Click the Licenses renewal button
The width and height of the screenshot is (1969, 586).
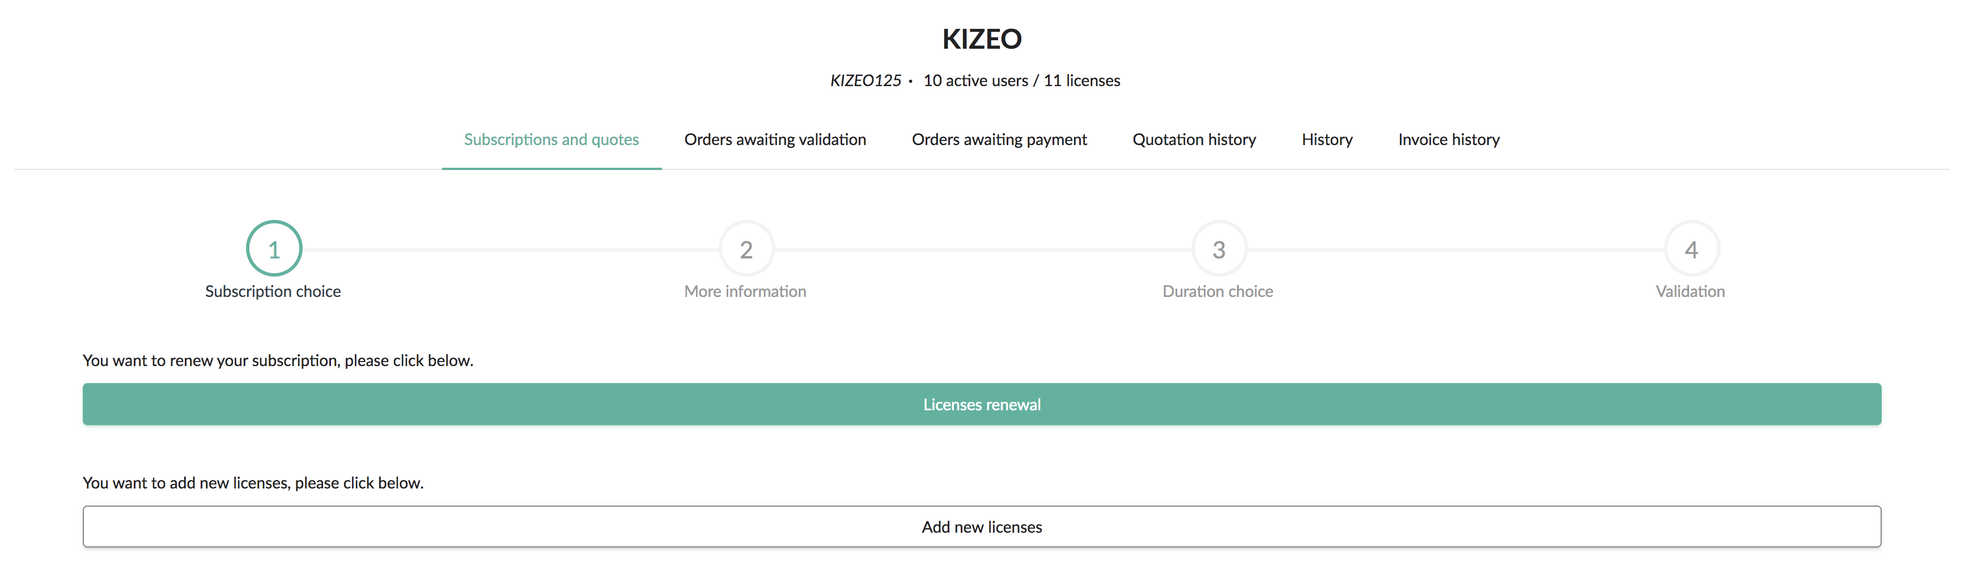click(982, 404)
